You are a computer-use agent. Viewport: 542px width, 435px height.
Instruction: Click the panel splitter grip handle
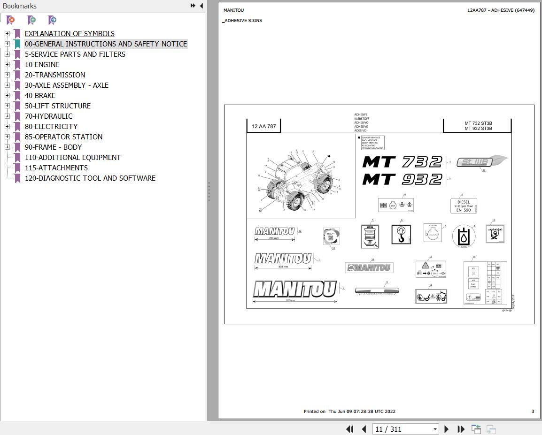209,192
